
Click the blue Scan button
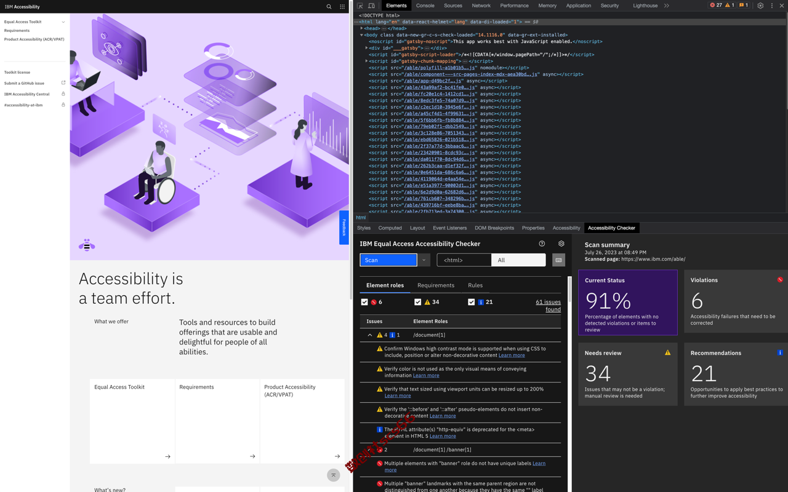(x=388, y=260)
